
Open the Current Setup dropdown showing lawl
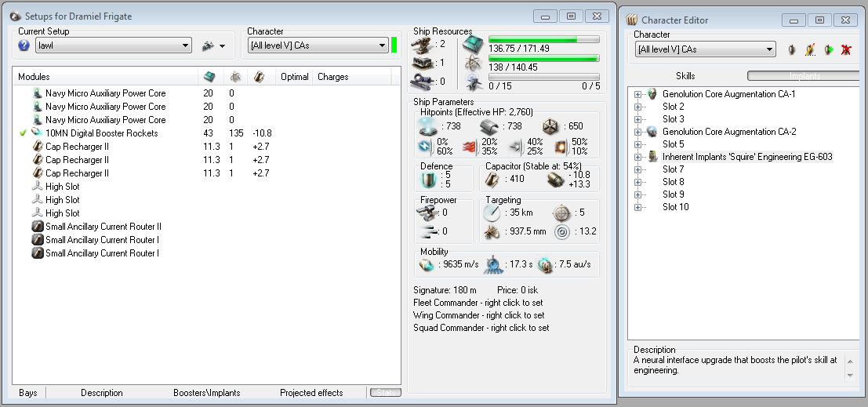[114, 45]
